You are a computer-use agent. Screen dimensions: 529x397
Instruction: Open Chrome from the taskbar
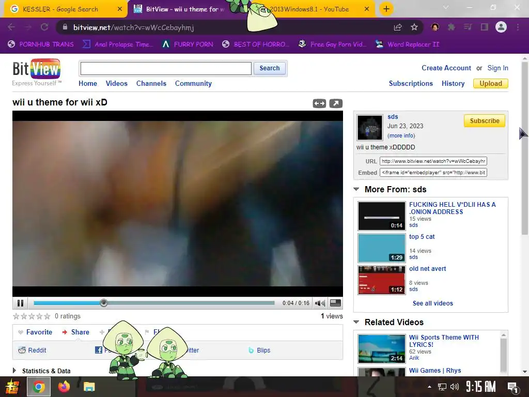click(x=39, y=387)
